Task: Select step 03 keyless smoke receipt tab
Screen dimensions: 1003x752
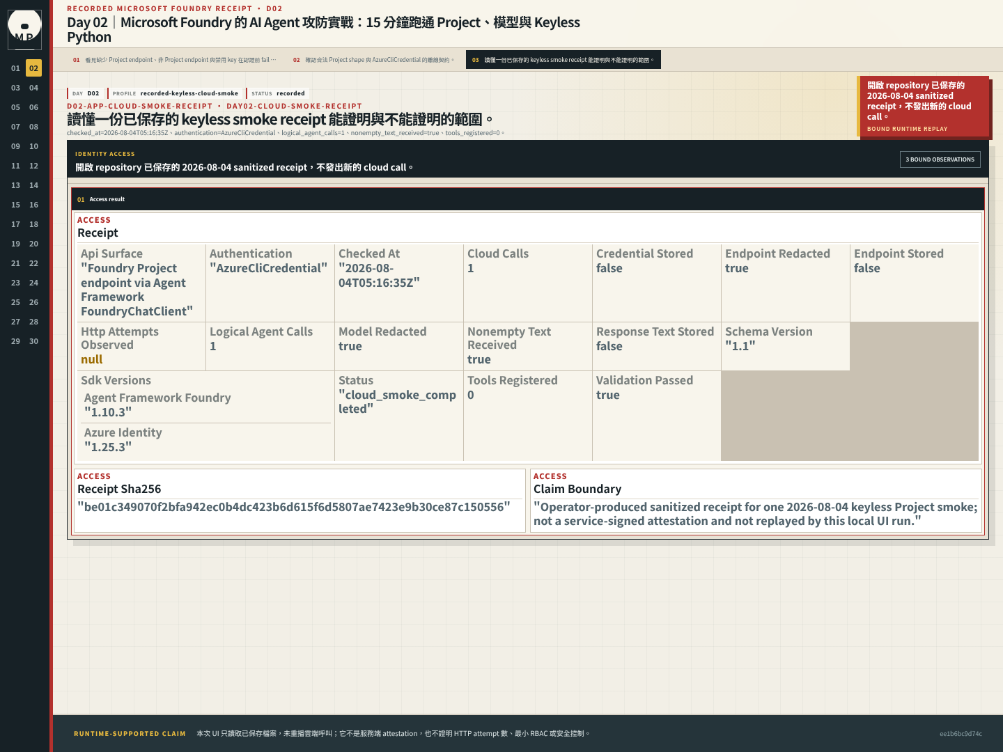Action: click(563, 60)
